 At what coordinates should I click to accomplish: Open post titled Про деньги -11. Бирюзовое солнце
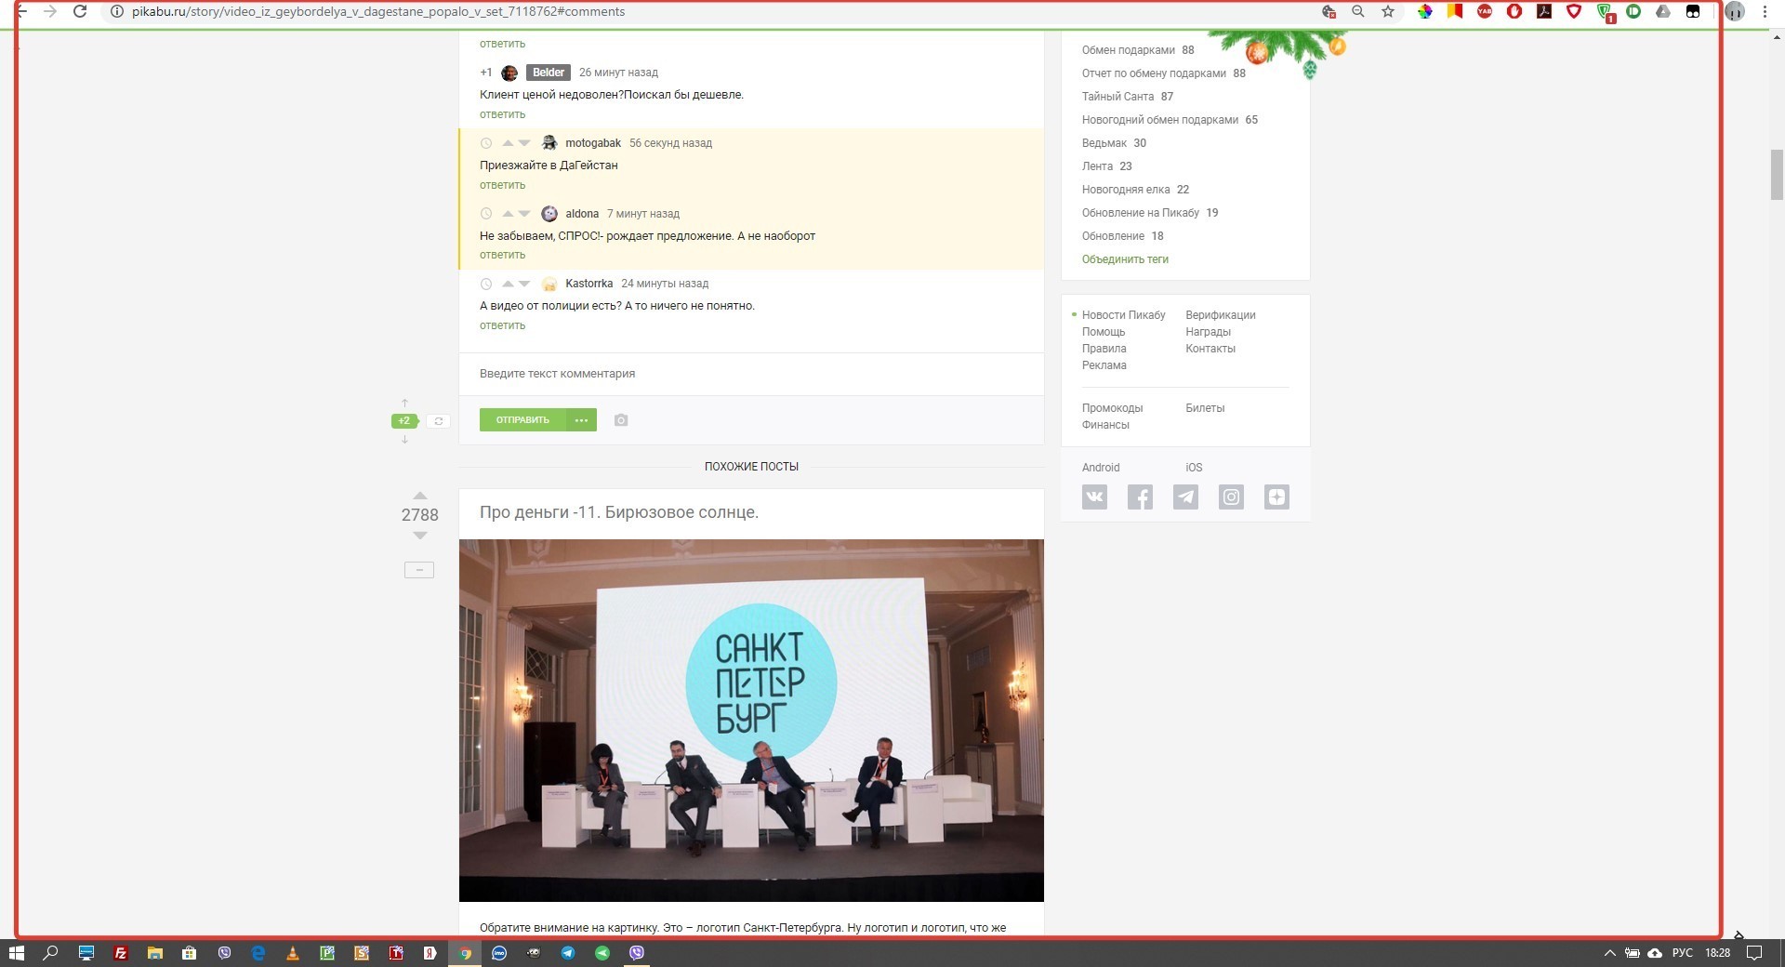(x=619, y=512)
